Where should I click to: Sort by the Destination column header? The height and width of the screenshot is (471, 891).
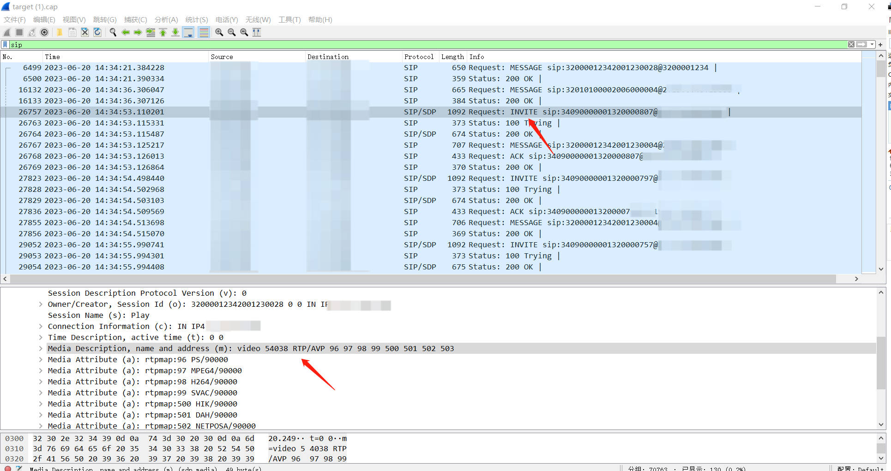(x=354, y=57)
